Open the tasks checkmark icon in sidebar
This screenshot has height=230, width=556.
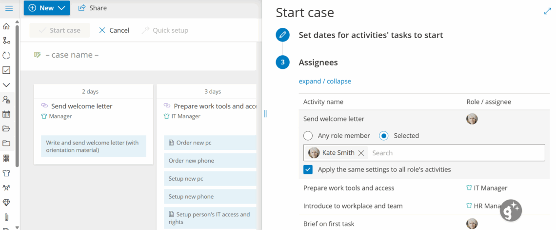[6, 70]
